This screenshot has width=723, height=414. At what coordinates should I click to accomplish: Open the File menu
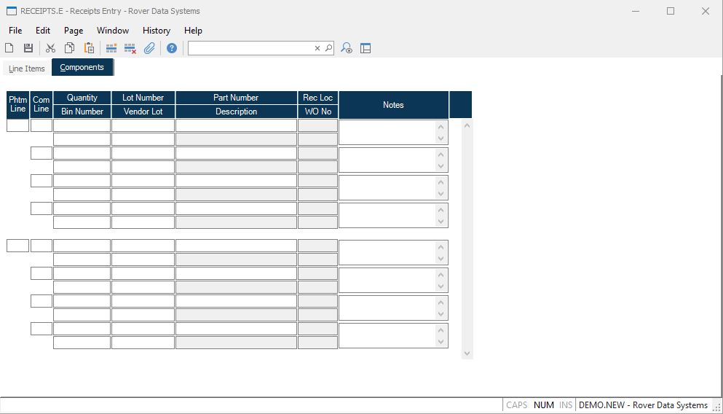pos(15,31)
